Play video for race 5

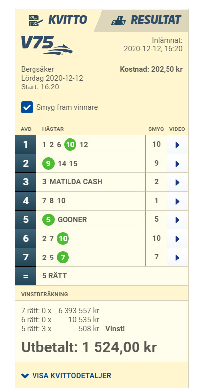pyautogui.click(x=177, y=220)
